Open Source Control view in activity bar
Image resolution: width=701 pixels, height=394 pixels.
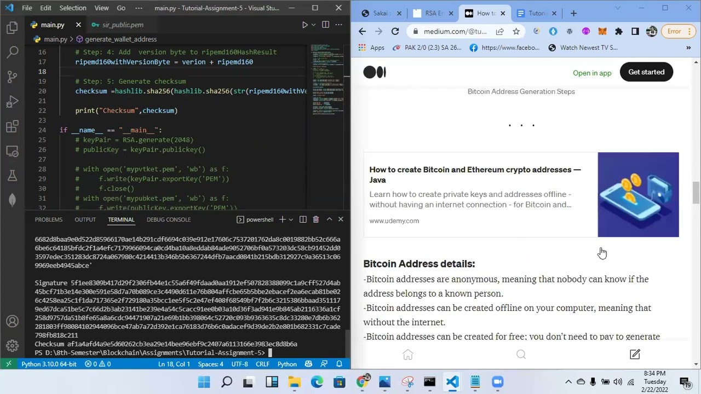(x=13, y=77)
